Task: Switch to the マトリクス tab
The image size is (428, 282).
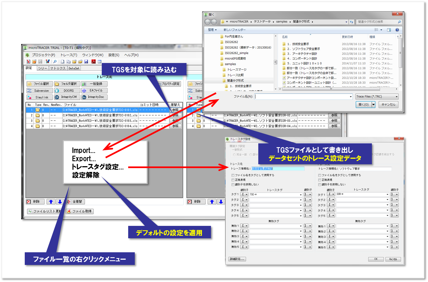Action: click(58, 68)
